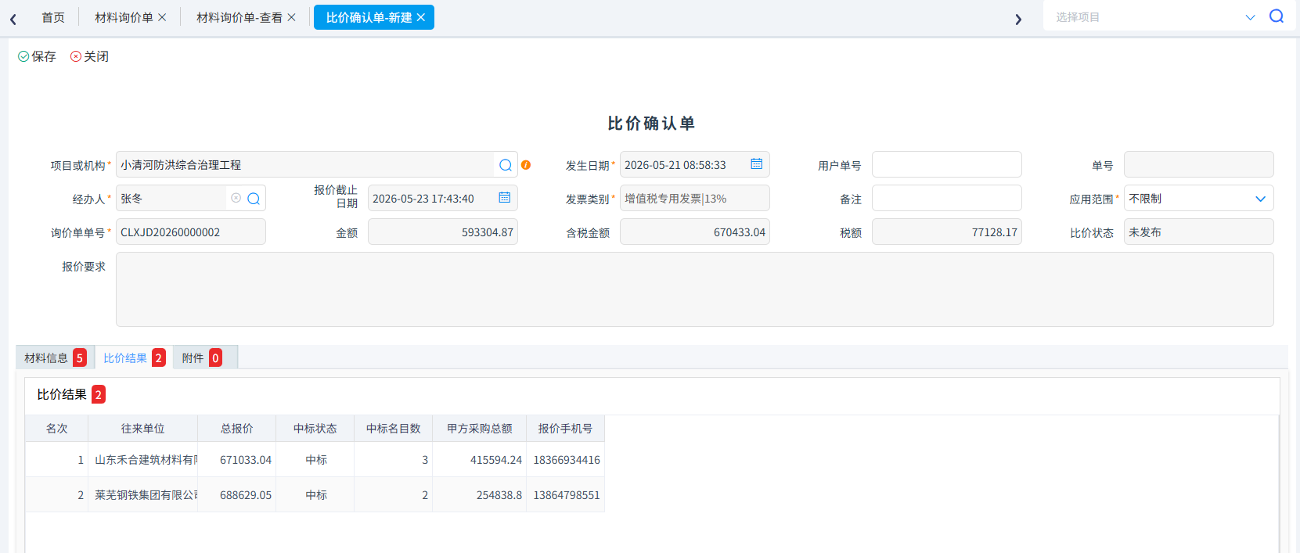Close the 材料询价单-查看 tab
Image resolution: width=1300 pixels, height=553 pixels.
tap(292, 17)
